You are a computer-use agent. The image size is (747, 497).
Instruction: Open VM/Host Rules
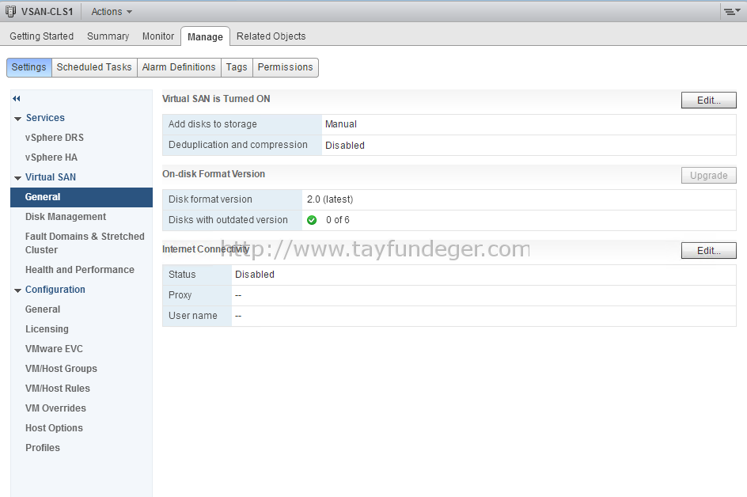point(58,389)
